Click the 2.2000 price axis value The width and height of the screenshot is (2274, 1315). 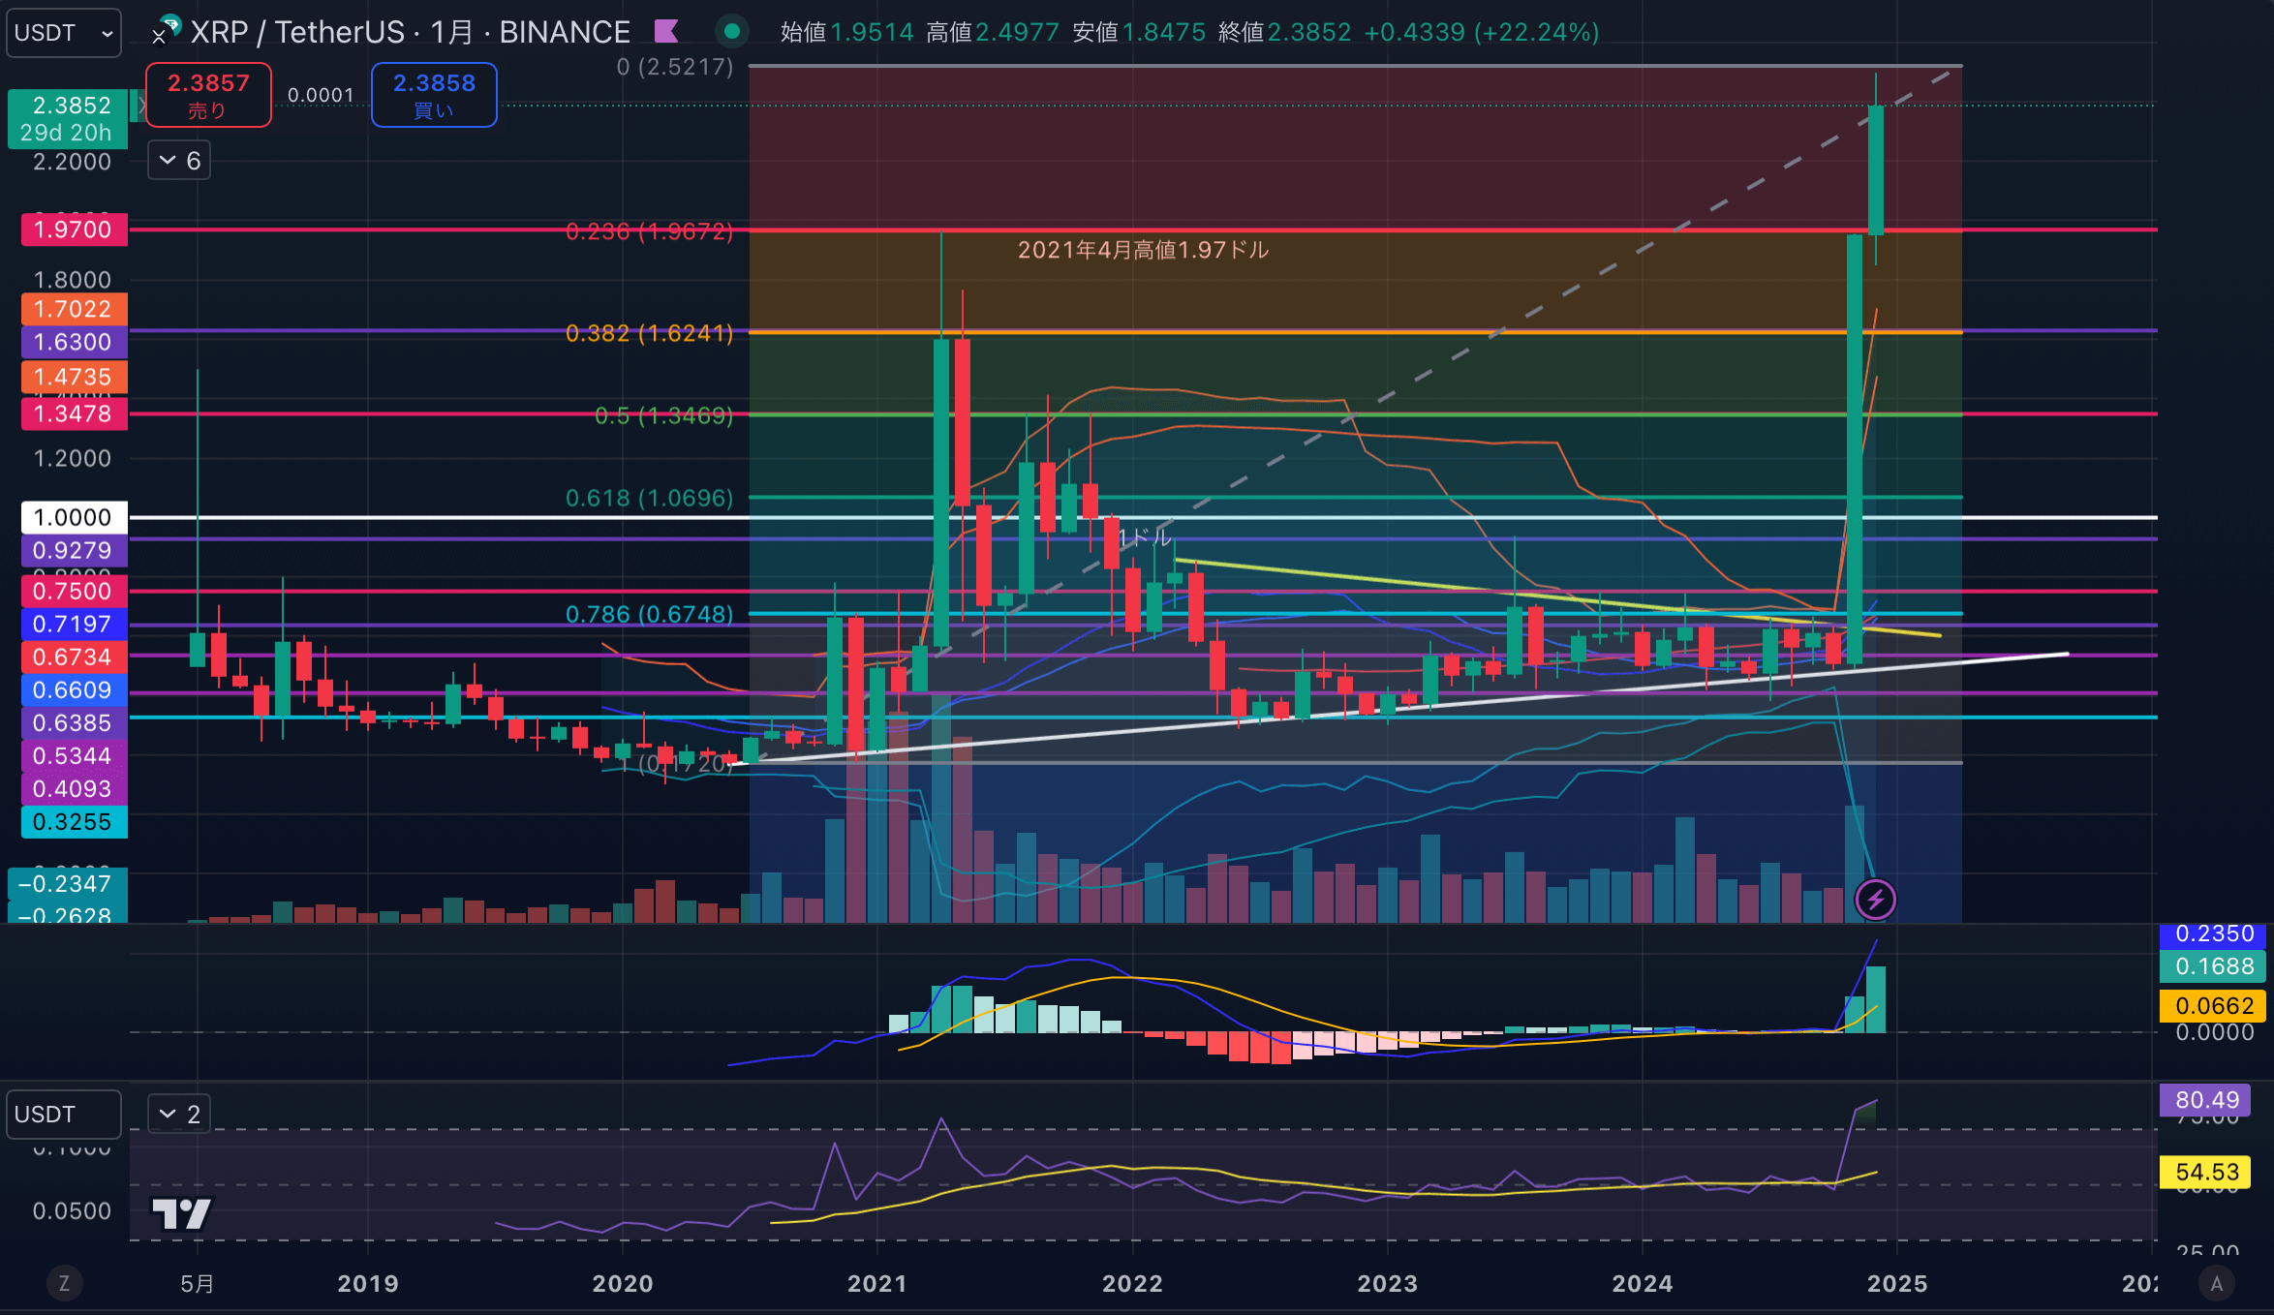point(72,162)
